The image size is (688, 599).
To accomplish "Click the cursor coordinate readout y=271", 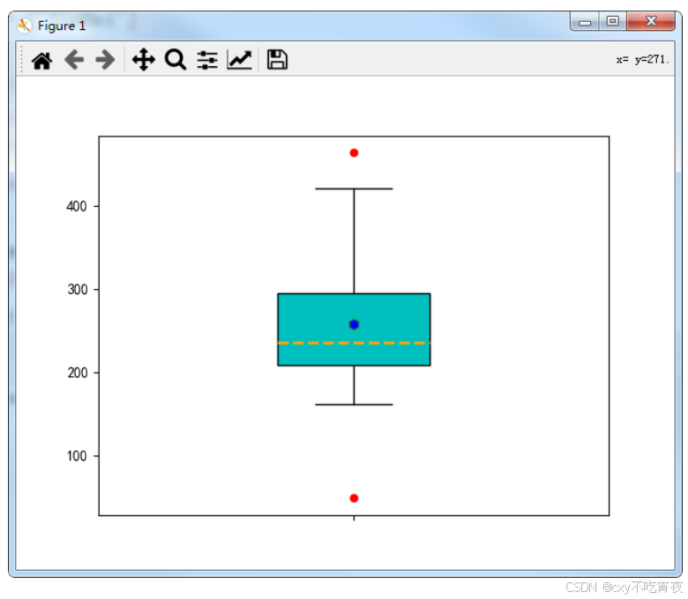I will (x=643, y=60).
